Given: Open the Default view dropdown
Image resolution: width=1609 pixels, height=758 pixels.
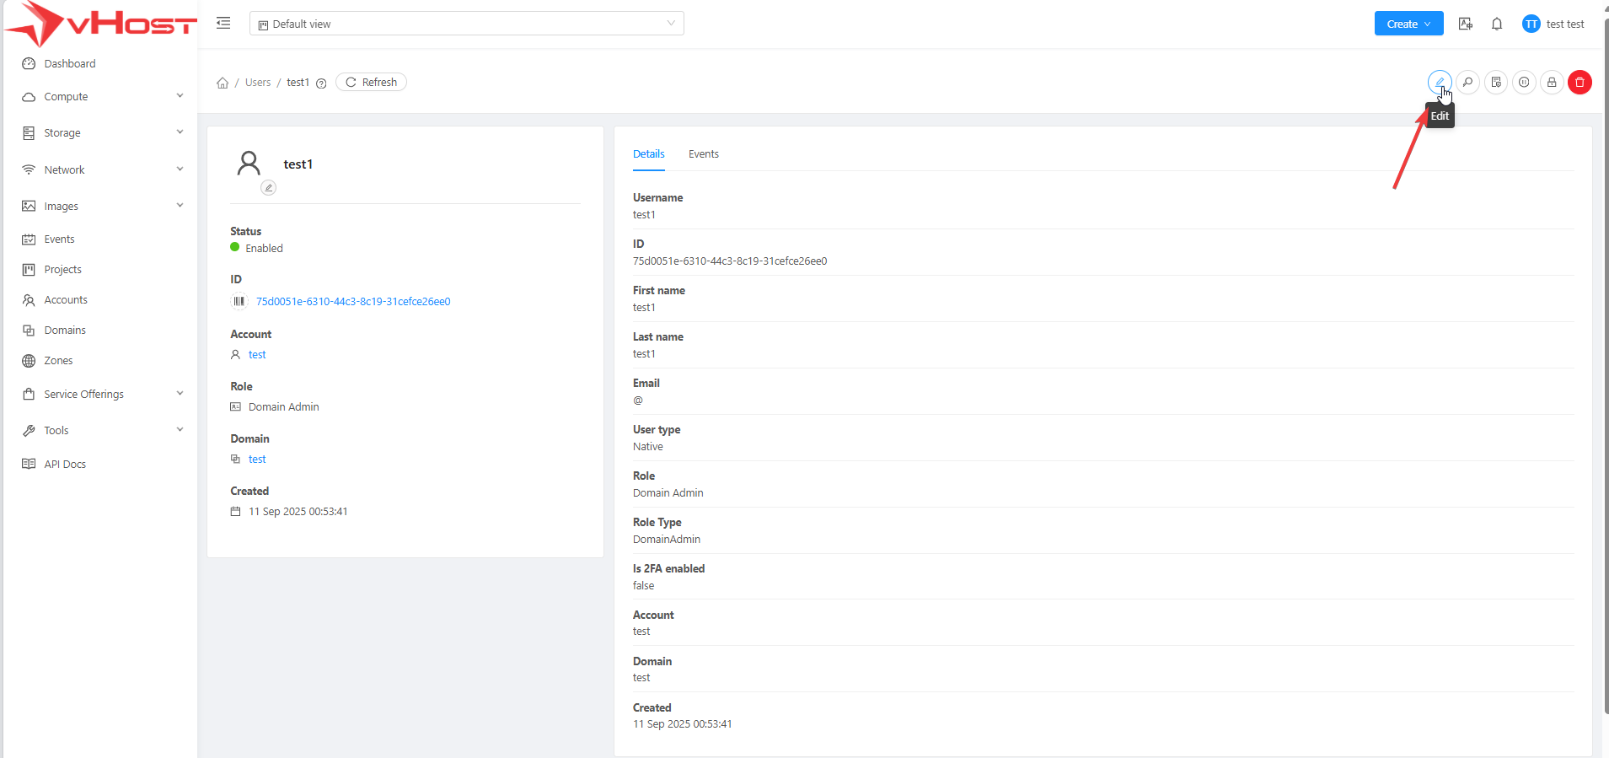Looking at the screenshot, I should point(466,24).
